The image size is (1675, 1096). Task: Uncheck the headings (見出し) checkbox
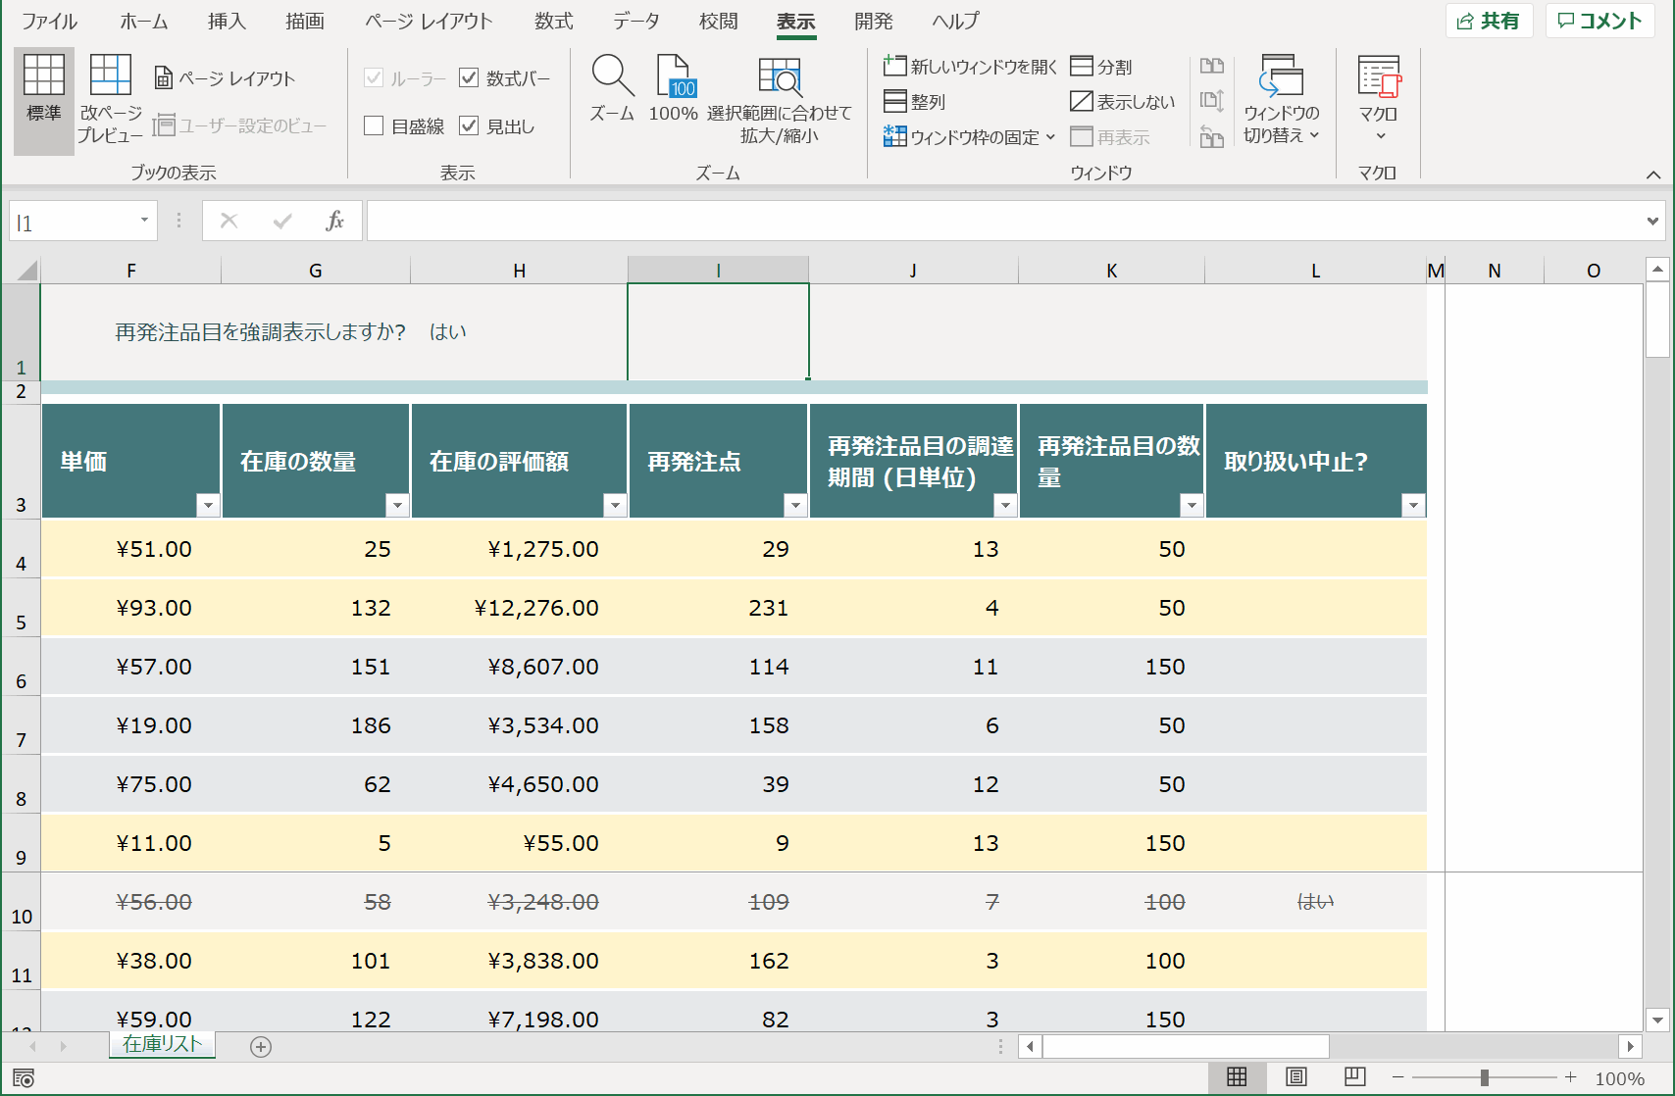[469, 126]
